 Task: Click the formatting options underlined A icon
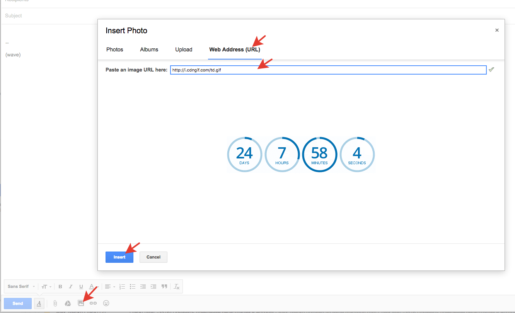39,303
